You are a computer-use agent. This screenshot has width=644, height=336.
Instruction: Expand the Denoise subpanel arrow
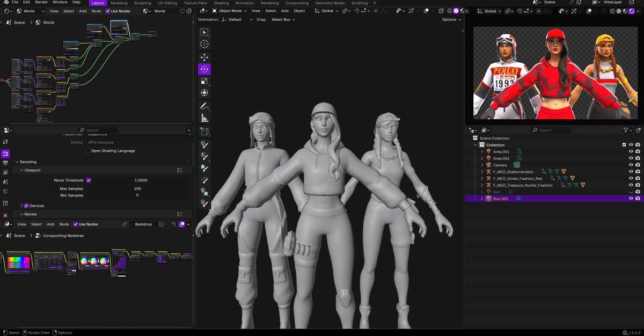click(21, 206)
